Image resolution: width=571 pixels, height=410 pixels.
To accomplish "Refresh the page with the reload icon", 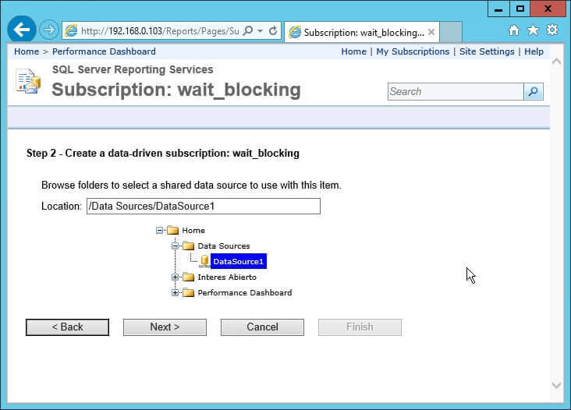I will coord(273,31).
